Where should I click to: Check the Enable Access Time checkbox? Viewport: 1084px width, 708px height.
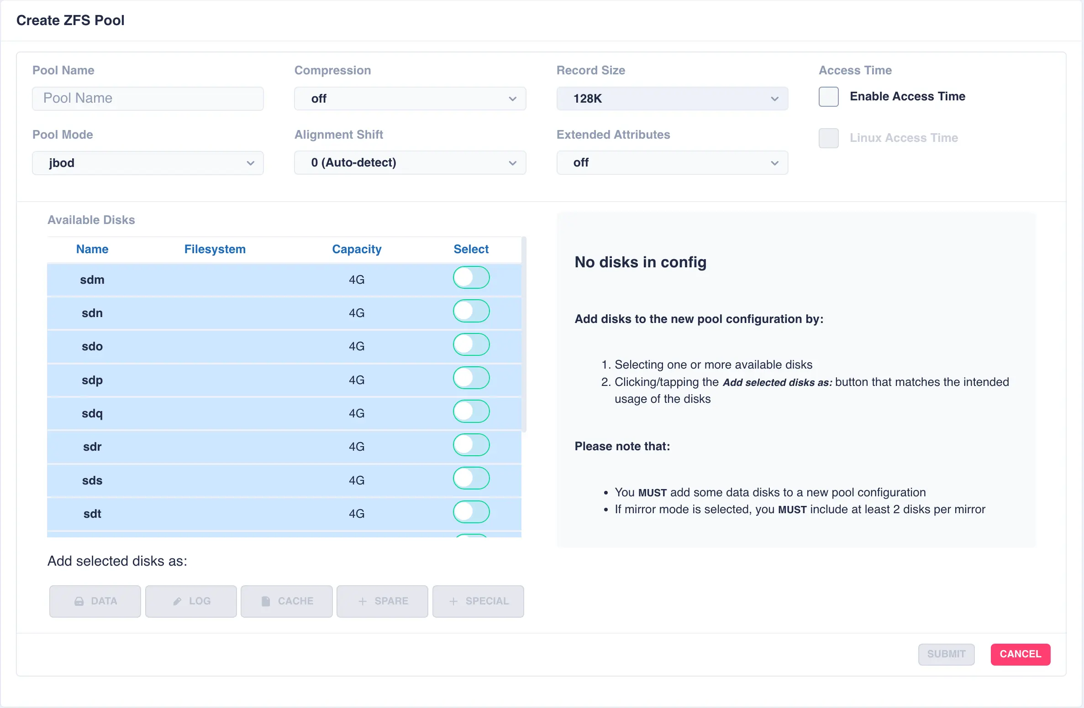(828, 97)
